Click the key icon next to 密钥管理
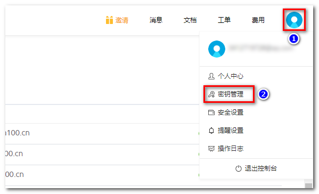The width and height of the screenshot is (319, 194). coord(211,94)
